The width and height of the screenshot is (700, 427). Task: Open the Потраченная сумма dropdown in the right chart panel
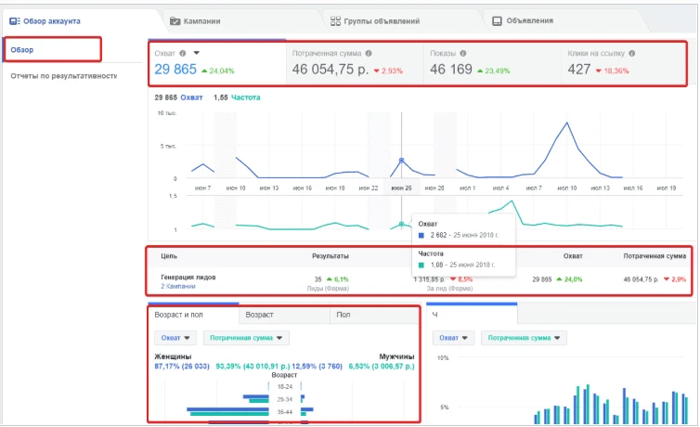[524, 338]
